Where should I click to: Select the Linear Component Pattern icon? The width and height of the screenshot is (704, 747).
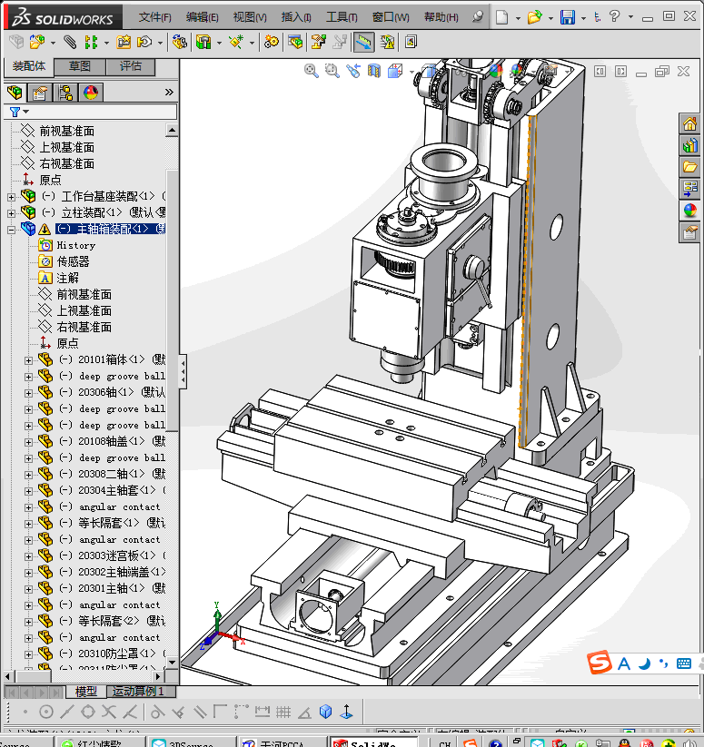[91, 43]
